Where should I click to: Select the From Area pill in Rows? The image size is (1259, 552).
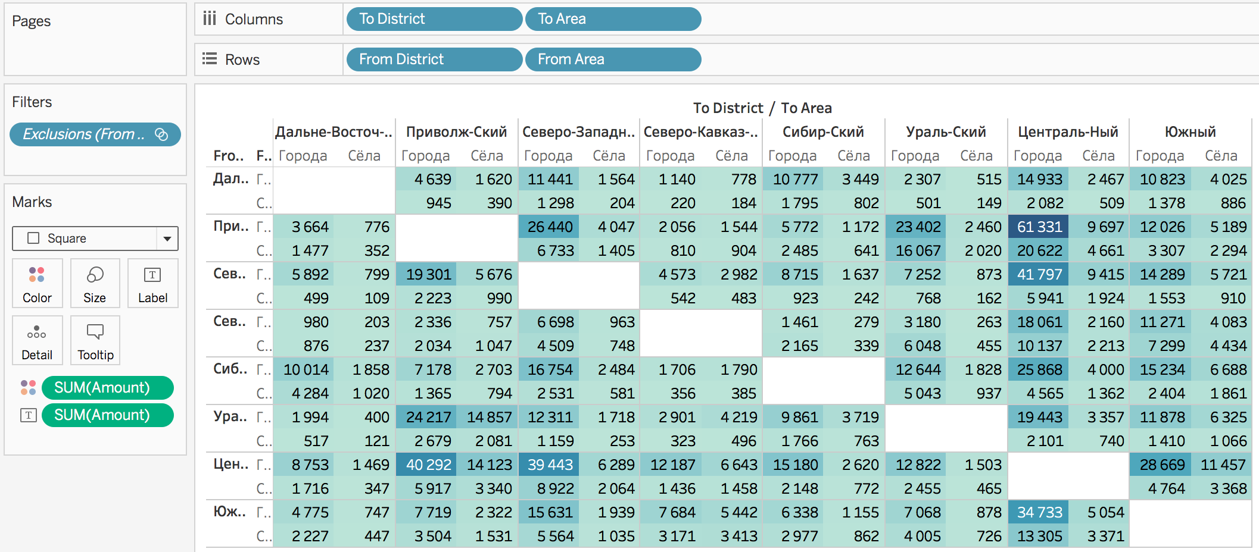click(x=612, y=59)
